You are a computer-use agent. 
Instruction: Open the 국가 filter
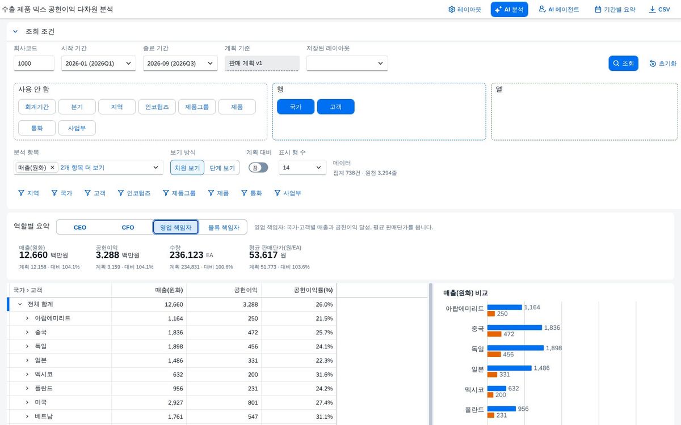tap(62, 193)
